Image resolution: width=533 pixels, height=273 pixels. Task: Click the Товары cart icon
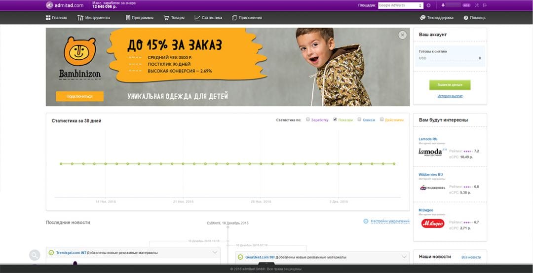[166, 18]
